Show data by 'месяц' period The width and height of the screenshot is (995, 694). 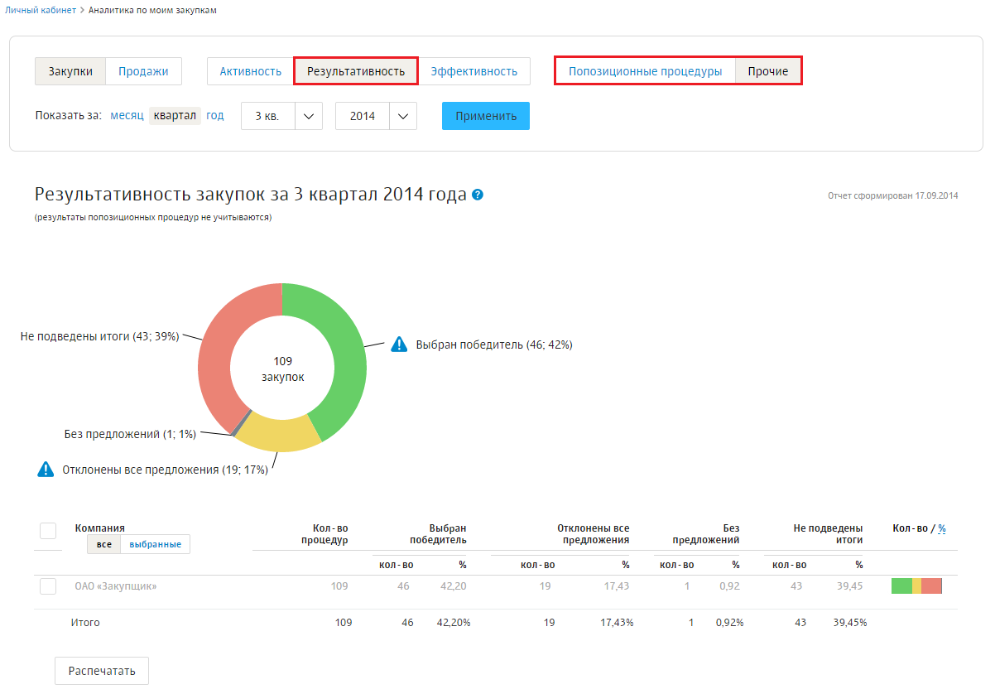point(127,115)
